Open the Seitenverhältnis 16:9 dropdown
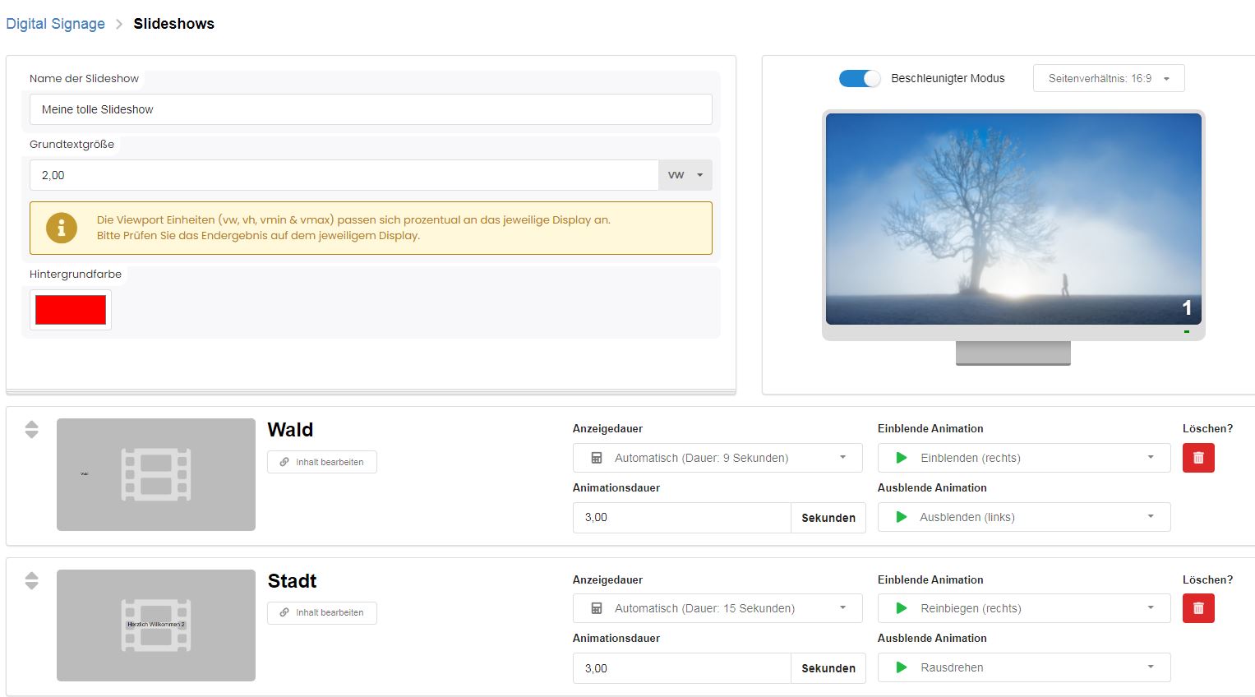 click(1108, 78)
